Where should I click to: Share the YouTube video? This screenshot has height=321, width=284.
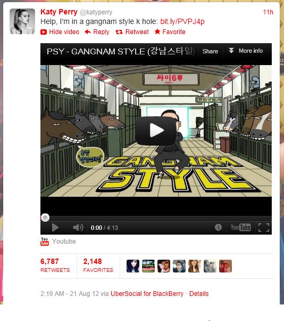[210, 51]
